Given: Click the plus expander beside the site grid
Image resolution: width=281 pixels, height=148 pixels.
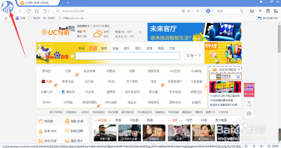Looking at the screenshot, I should click(206, 87).
